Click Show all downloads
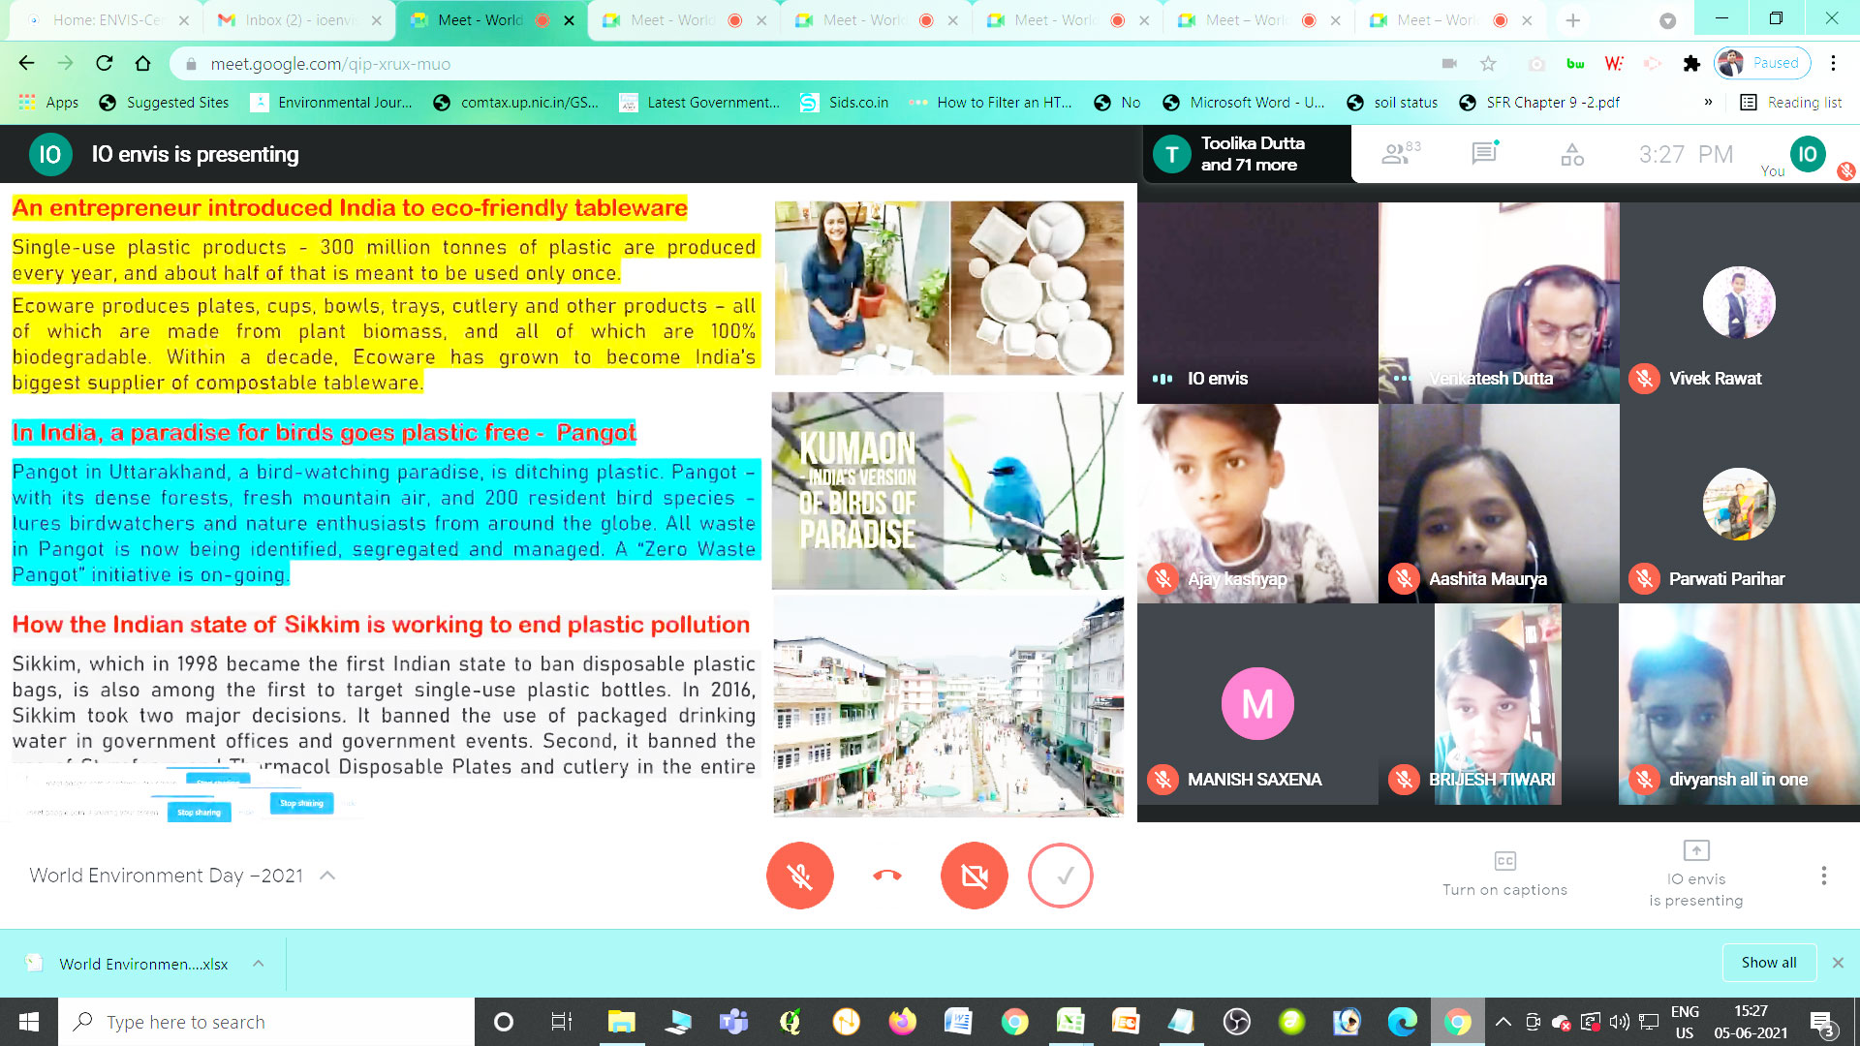 click(x=1768, y=963)
